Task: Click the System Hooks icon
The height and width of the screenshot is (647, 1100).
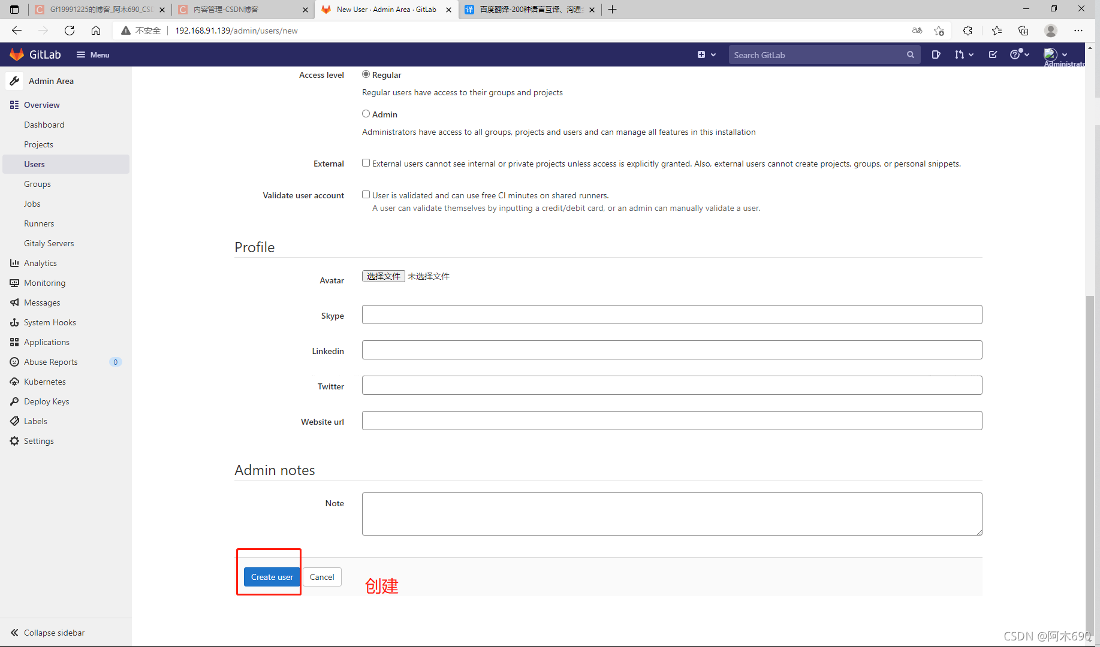Action: coord(14,322)
